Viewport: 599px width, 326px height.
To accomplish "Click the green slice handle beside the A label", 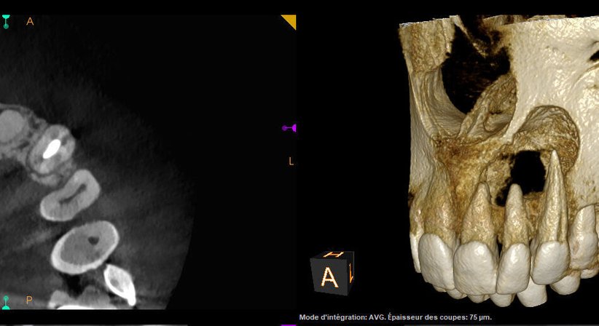I will [6, 21].
